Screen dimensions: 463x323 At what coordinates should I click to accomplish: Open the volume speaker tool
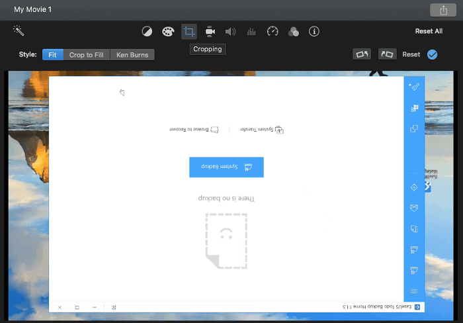(230, 31)
